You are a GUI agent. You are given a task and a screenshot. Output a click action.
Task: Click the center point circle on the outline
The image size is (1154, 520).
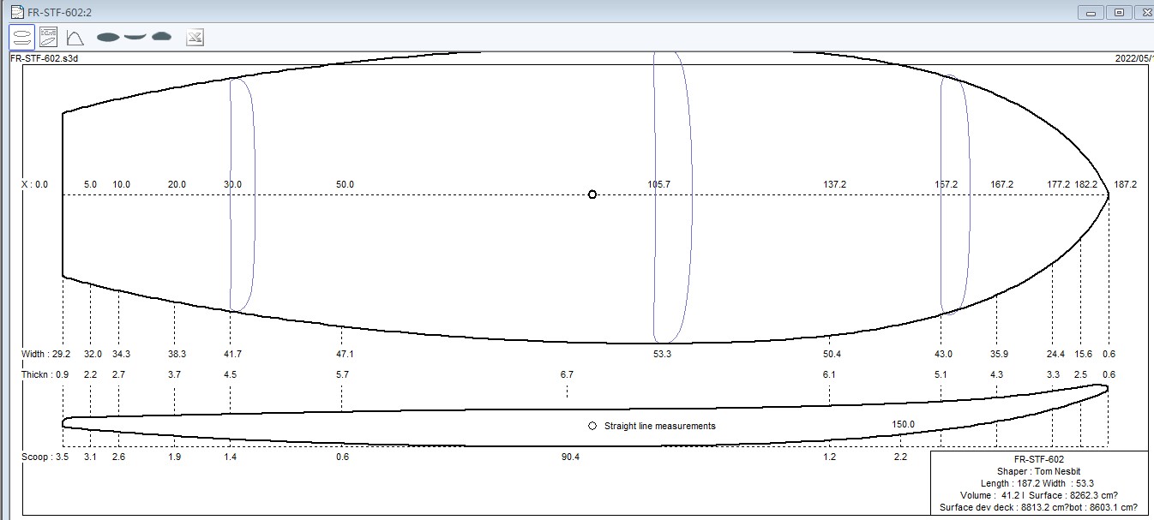592,194
